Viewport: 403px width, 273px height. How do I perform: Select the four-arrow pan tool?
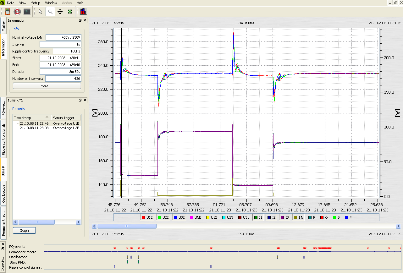tap(60, 12)
